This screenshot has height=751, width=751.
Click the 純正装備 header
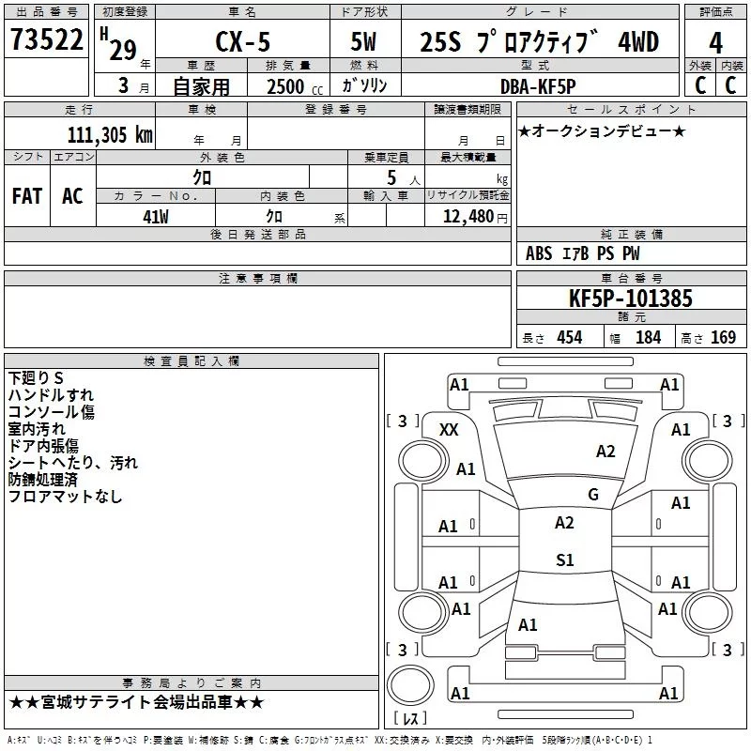pos(631,234)
